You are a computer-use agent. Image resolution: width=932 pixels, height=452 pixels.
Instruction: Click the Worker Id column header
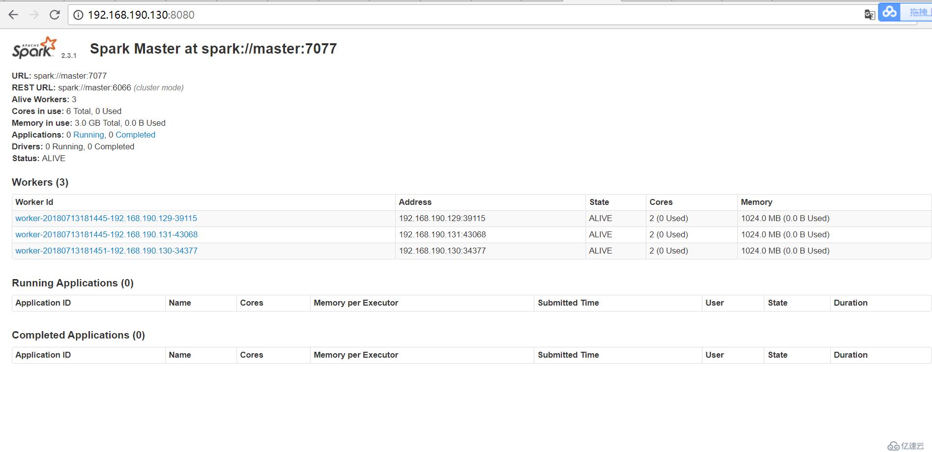(34, 202)
